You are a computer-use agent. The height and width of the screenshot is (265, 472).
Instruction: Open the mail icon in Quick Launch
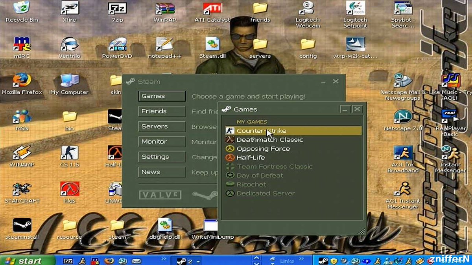pyautogui.click(x=136, y=261)
